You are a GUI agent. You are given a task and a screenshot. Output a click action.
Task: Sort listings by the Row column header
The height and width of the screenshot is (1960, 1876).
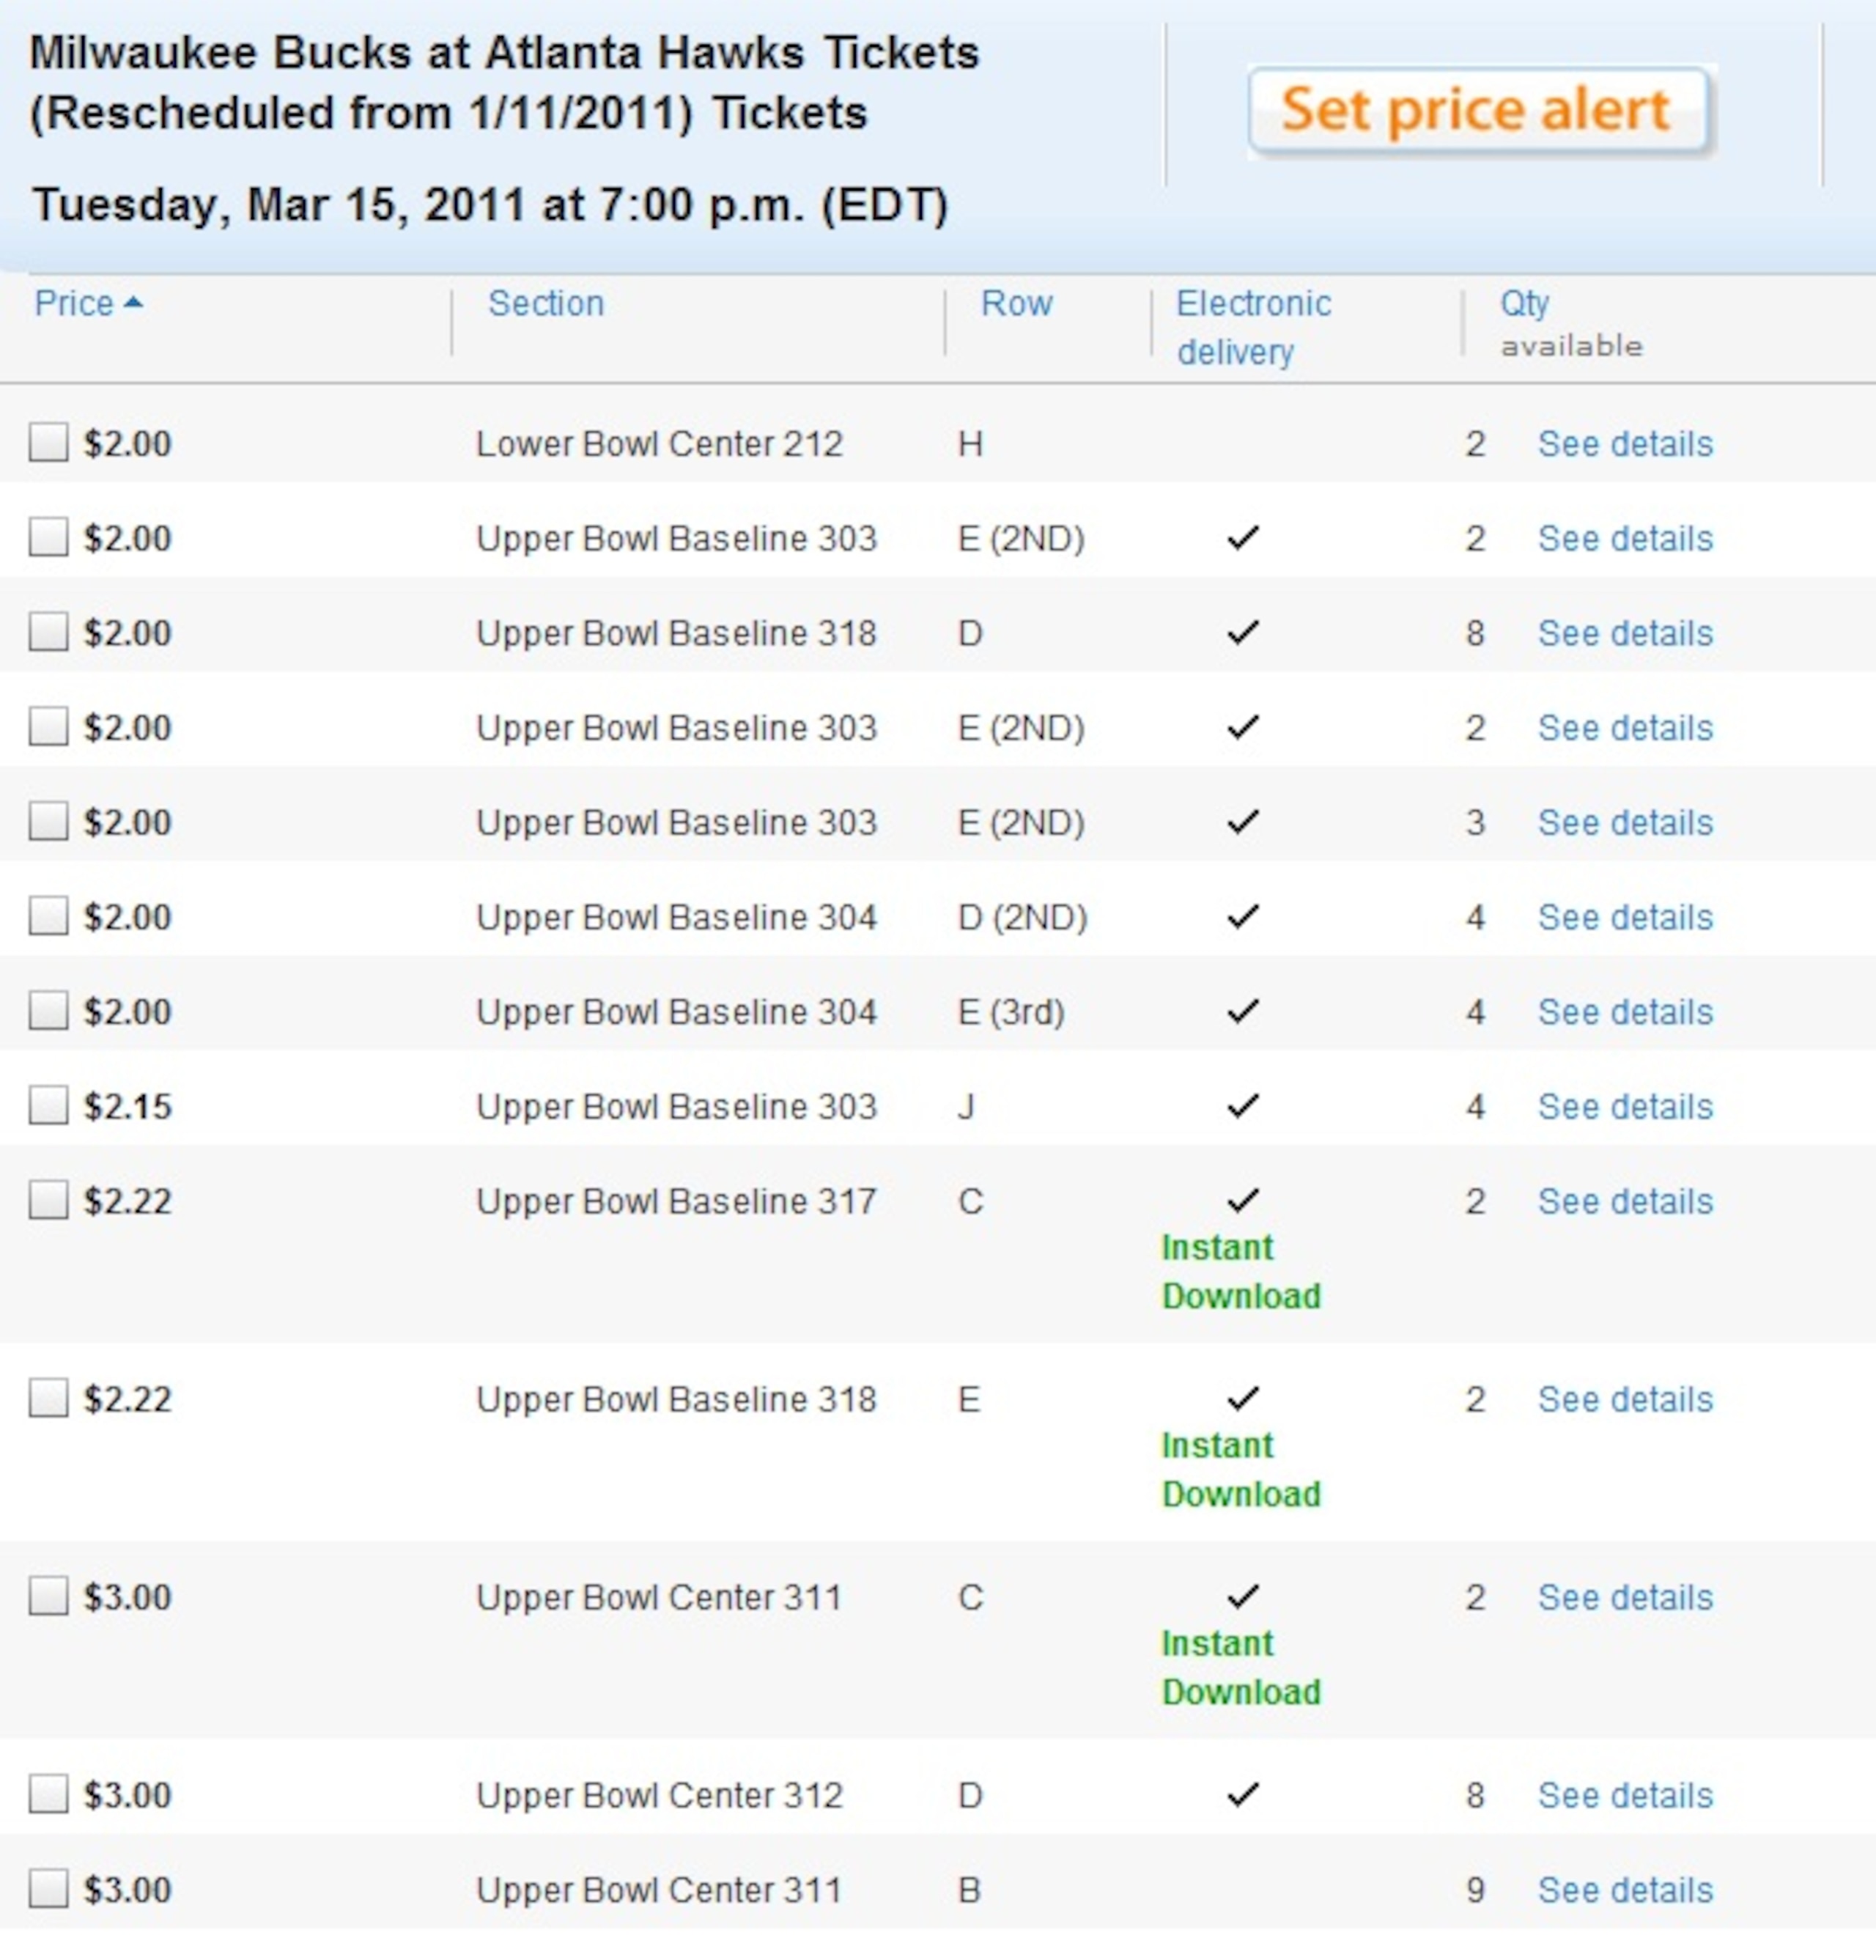(x=1016, y=303)
